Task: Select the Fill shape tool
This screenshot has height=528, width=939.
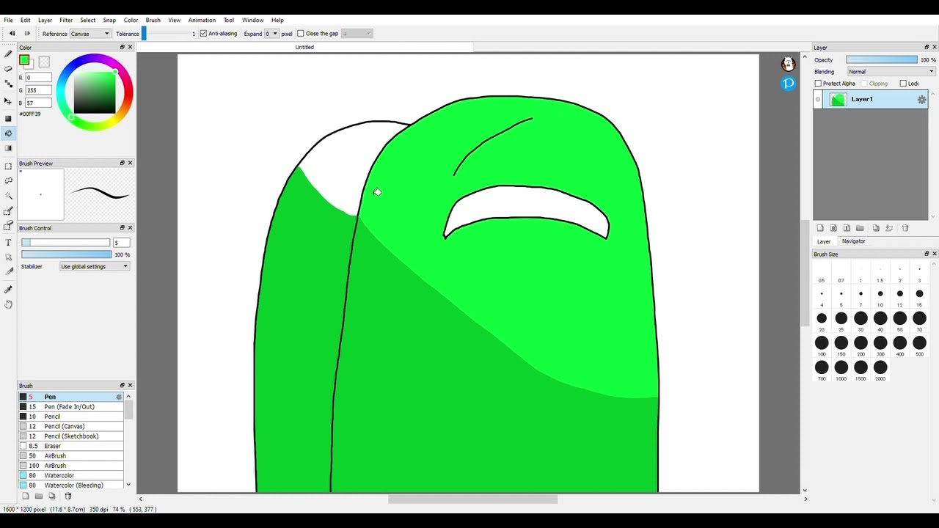Action: pyautogui.click(x=8, y=118)
